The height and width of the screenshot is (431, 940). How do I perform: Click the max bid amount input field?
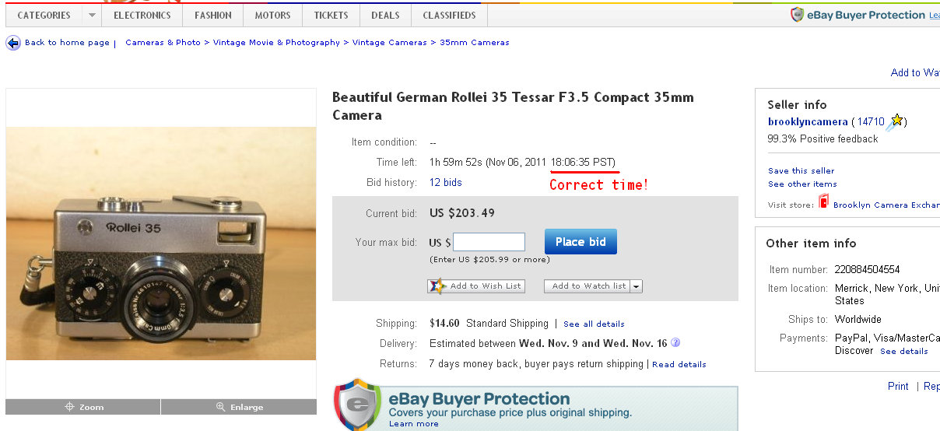[489, 242]
